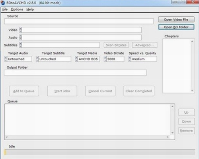Click Queue list scroll down arrow
The image size is (199, 159).
172,133
